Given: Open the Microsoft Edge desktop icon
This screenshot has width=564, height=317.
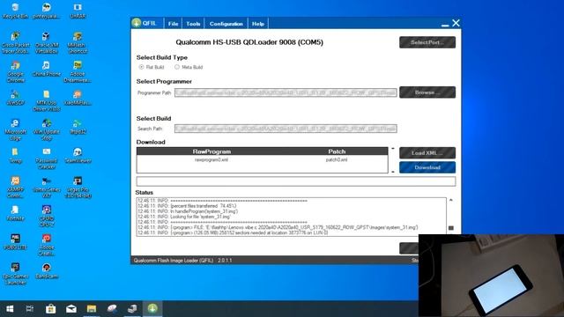Looking at the screenshot, I should pos(15,129).
